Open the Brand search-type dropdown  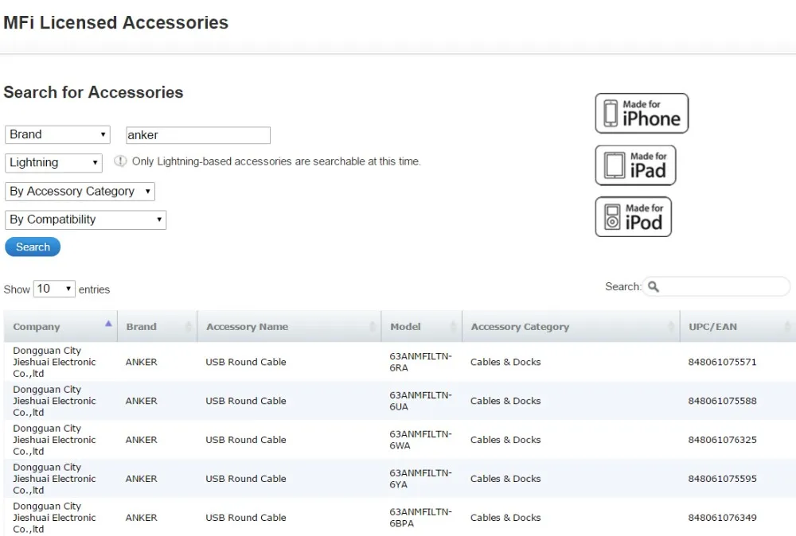click(x=57, y=134)
